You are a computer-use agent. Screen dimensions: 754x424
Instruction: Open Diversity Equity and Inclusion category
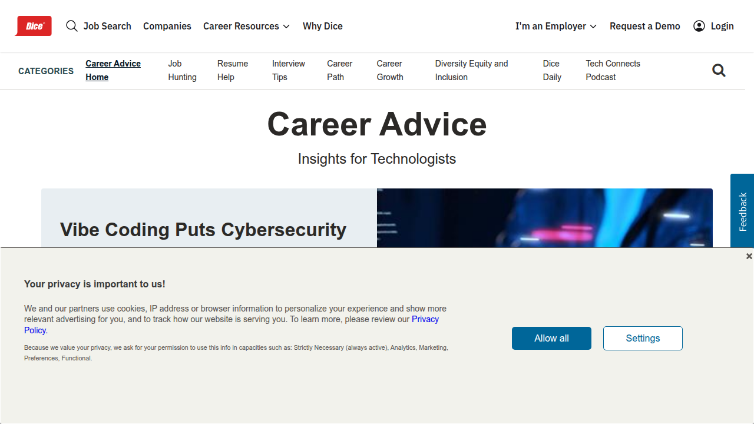click(471, 70)
